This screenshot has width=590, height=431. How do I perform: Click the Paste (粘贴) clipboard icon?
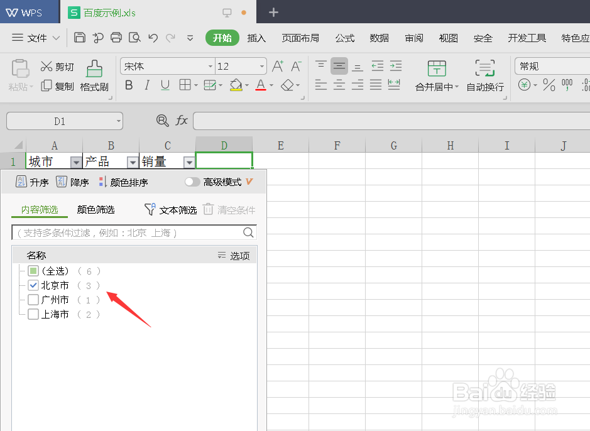(20, 69)
